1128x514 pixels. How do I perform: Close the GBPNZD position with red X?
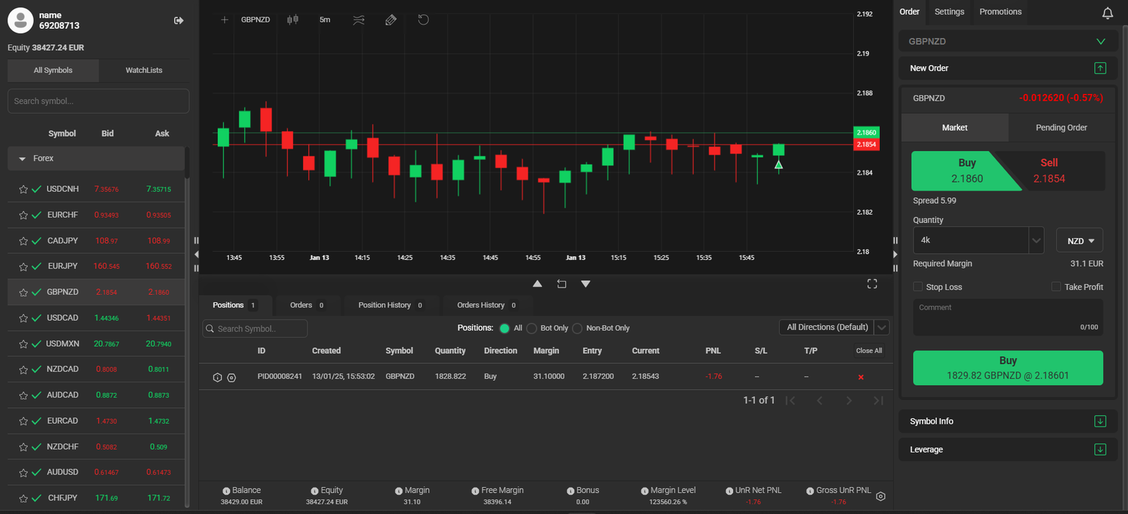click(861, 377)
